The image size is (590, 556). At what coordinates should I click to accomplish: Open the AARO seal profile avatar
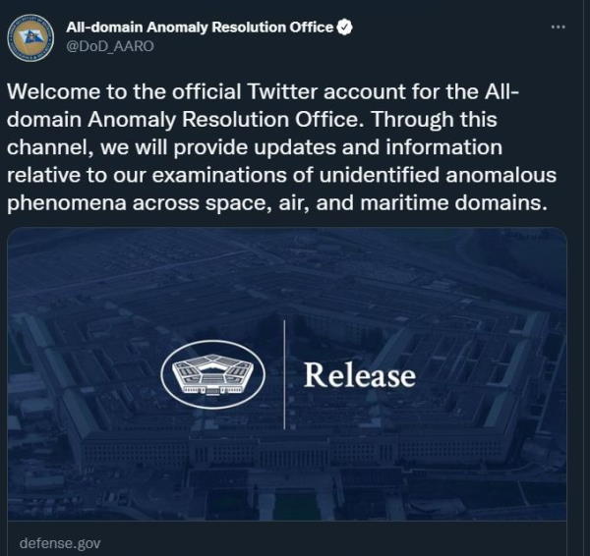point(30,38)
